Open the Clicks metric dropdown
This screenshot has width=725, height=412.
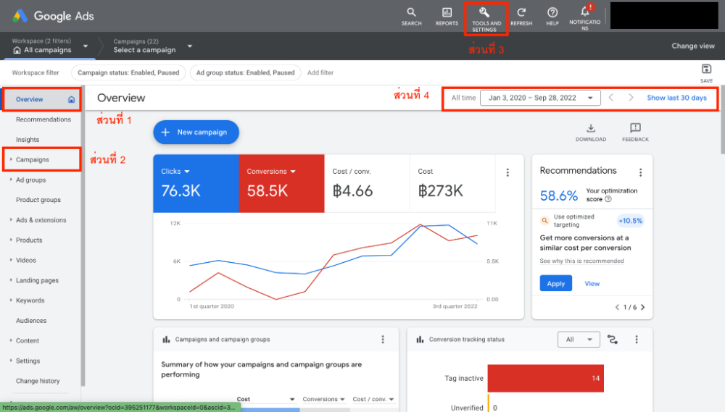(187, 172)
